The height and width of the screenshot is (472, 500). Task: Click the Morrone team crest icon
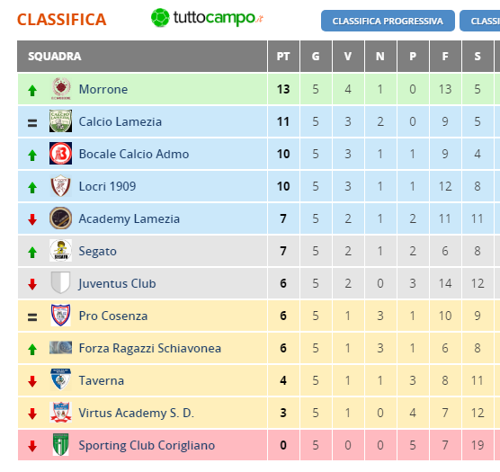(61, 89)
